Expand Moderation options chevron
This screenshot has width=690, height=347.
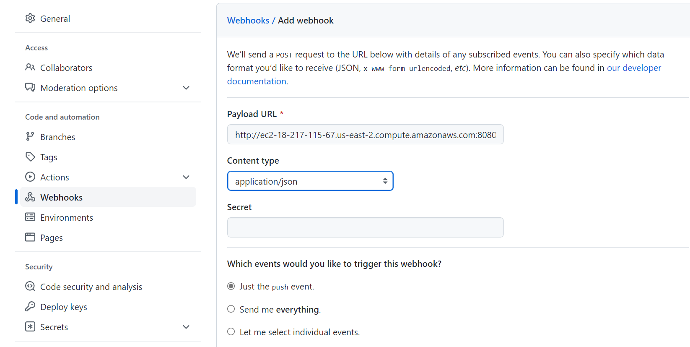186,88
